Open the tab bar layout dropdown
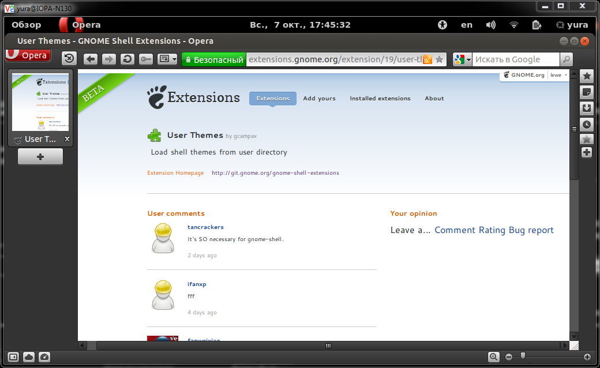The width and height of the screenshot is (600, 368). click(167, 59)
